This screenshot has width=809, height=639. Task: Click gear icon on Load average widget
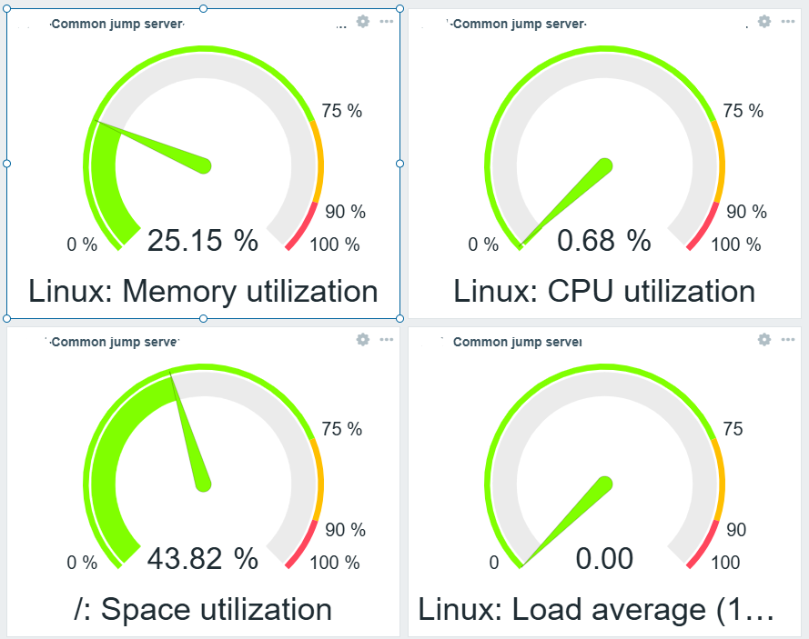764,339
